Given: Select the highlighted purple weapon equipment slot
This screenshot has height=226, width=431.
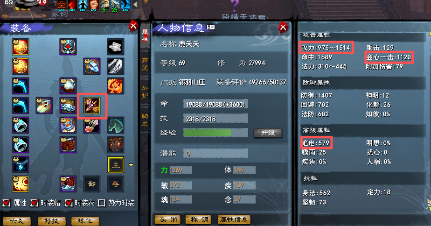Looking at the screenshot, I should click(x=92, y=106).
